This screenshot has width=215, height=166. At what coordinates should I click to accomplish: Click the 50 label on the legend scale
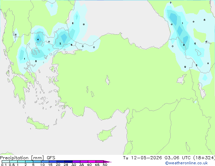coord(105,165)
